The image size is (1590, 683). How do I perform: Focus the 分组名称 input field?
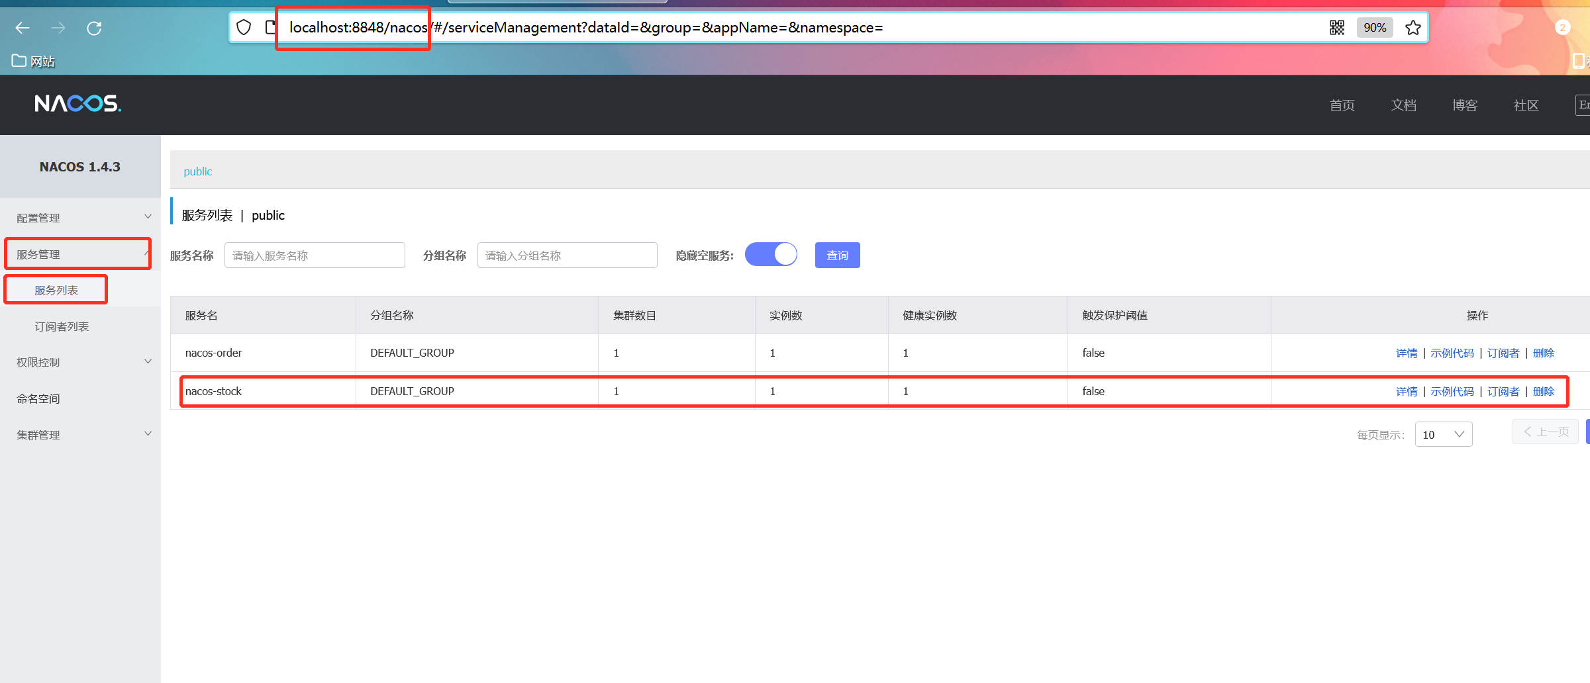tap(568, 255)
